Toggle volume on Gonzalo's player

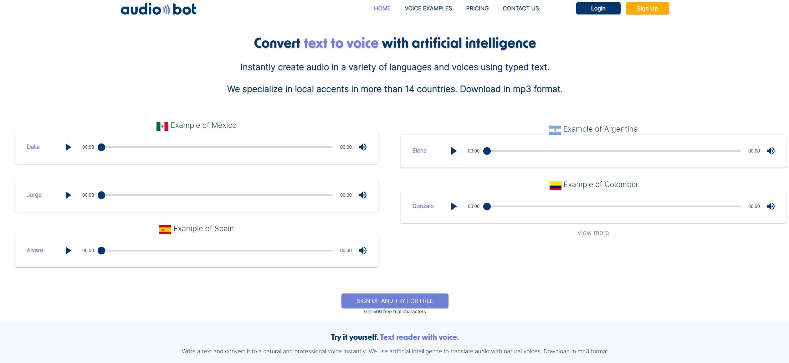click(771, 206)
